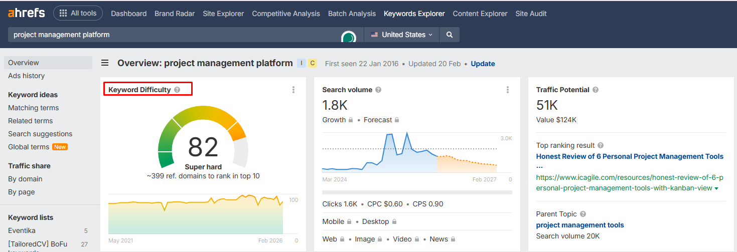Image resolution: width=737 pixels, height=252 pixels.
Task: Go to Site Audit
Action: (x=531, y=14)
